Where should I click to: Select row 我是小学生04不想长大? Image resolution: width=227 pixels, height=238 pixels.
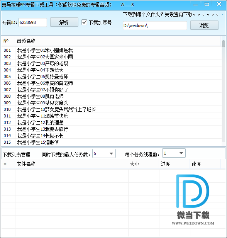pyautogui.click(x=111, y=70)
